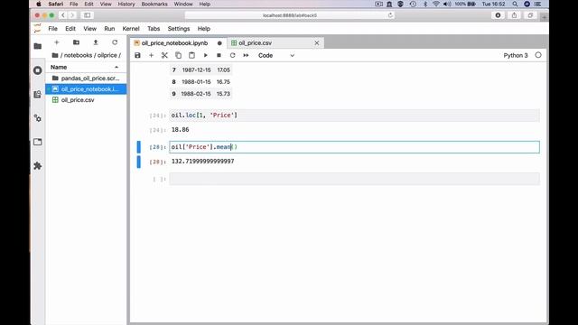Click the Python 3 kernel name
Viewport: 578px width, 325px height.
pos(516,55)
